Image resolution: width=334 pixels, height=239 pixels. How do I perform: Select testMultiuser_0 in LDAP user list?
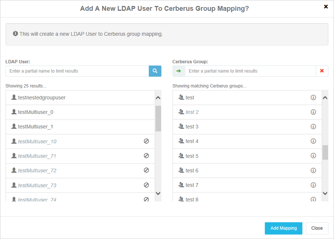coord(80,112)
